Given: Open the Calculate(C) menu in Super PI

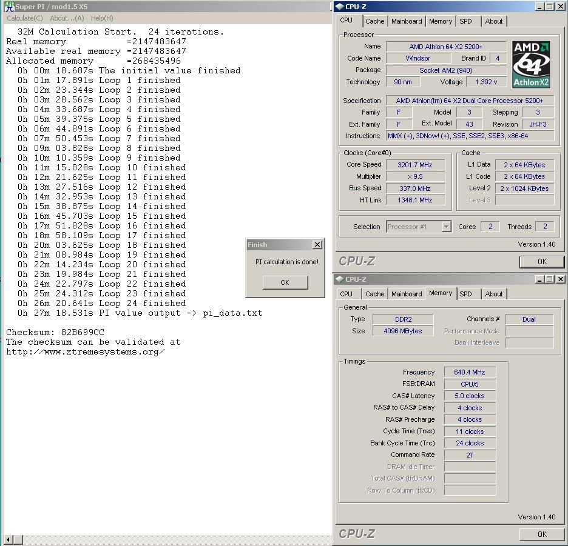Looking at the screenshot, I should tap(25, 18).
